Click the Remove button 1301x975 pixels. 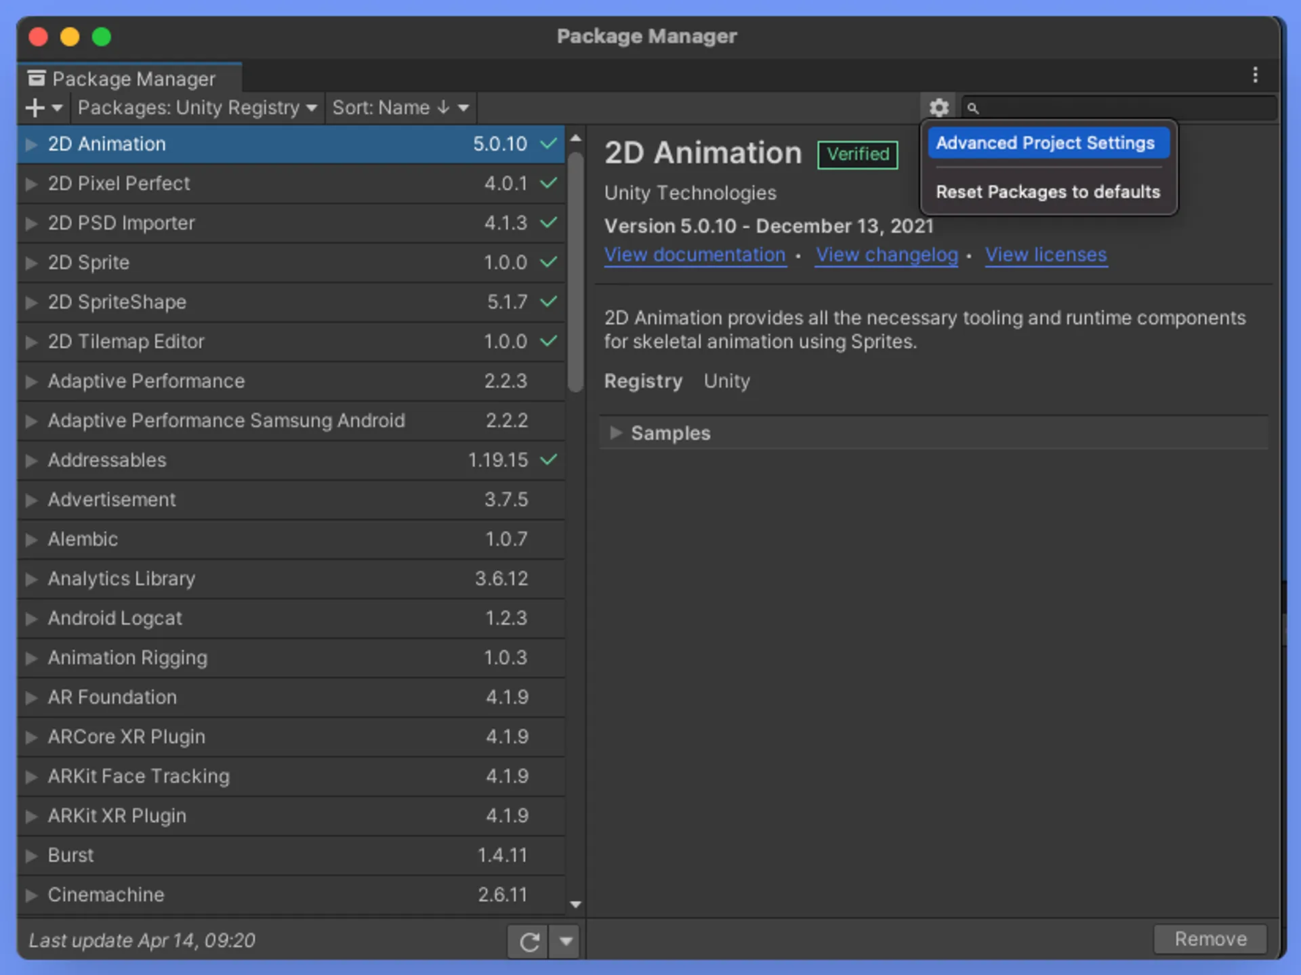pos(1210,939)
